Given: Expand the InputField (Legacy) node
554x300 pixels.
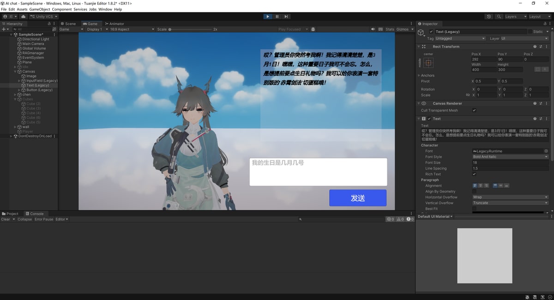Looking at the screenshot, I should (19, 81).
